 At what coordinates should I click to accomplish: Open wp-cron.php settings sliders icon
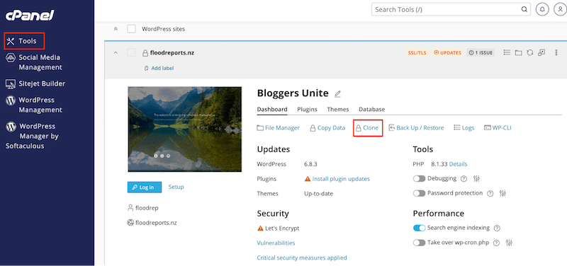[x=509, y=243]
